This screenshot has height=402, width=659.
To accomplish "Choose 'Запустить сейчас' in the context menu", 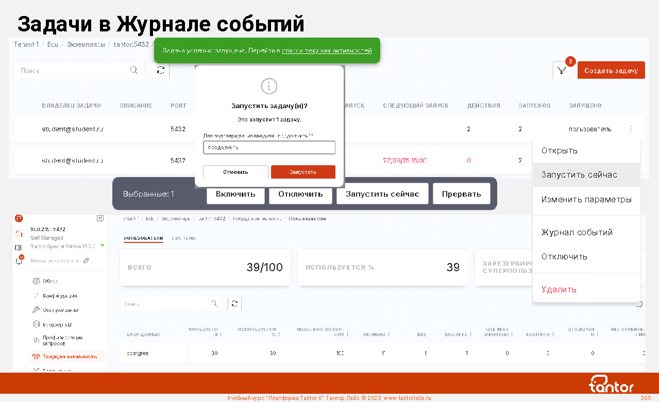I will [x=579, y=175].
